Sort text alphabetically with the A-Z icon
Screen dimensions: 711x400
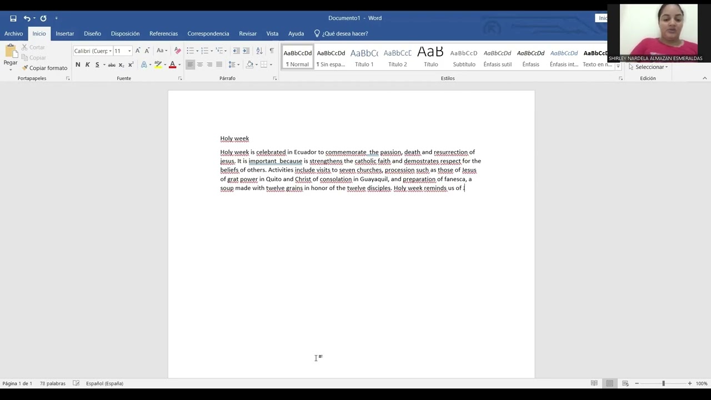259,51
